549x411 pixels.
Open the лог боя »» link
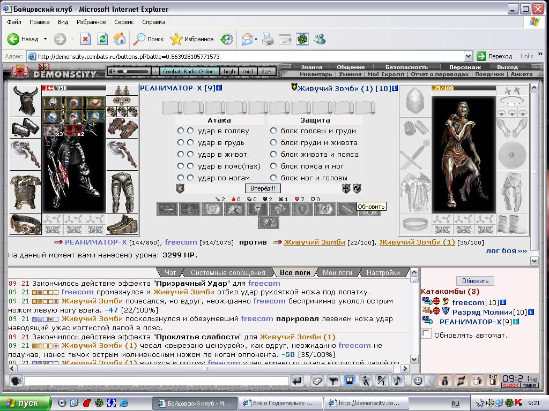point(506,250)
